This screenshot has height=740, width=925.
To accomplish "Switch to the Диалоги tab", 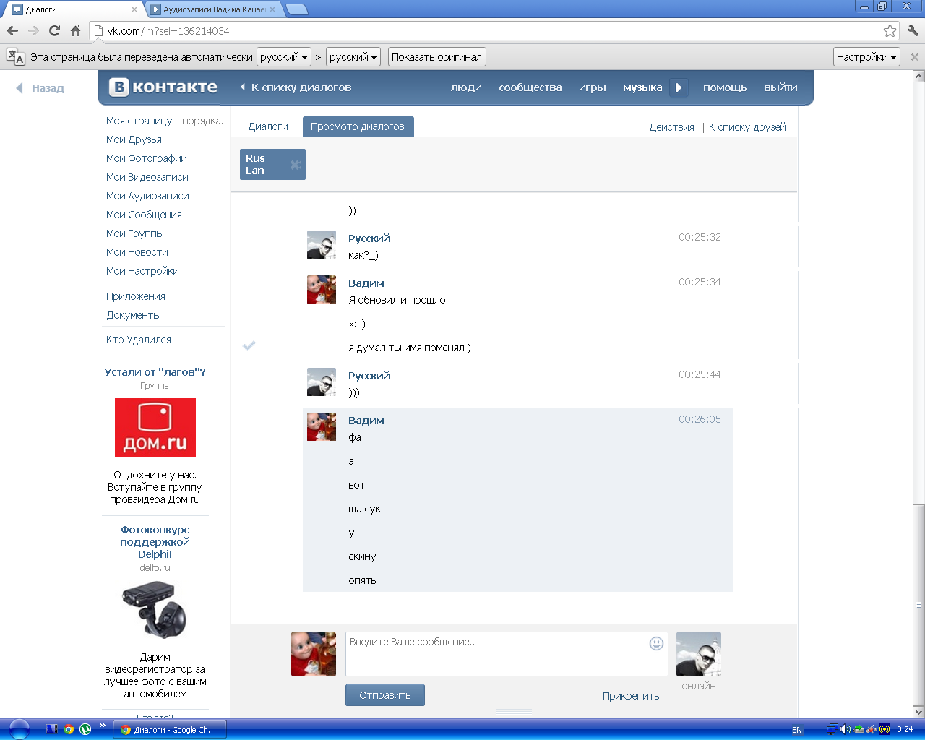I will point(268,126).
